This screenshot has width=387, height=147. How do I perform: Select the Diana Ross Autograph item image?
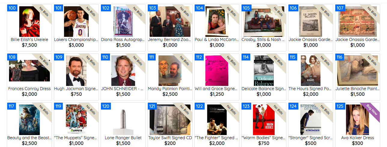(123, 22)
